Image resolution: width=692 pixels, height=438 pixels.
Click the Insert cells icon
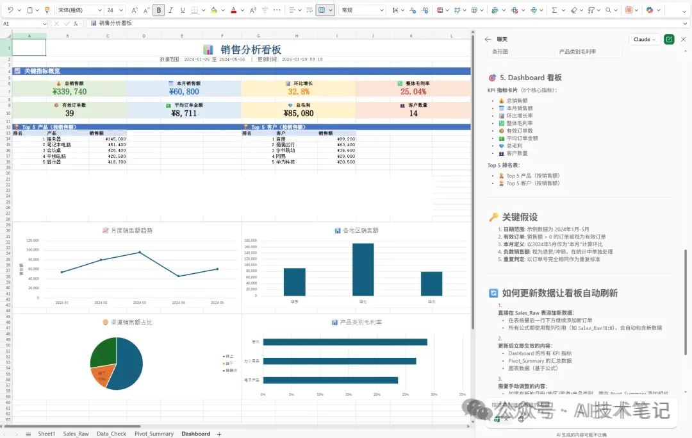495,10
